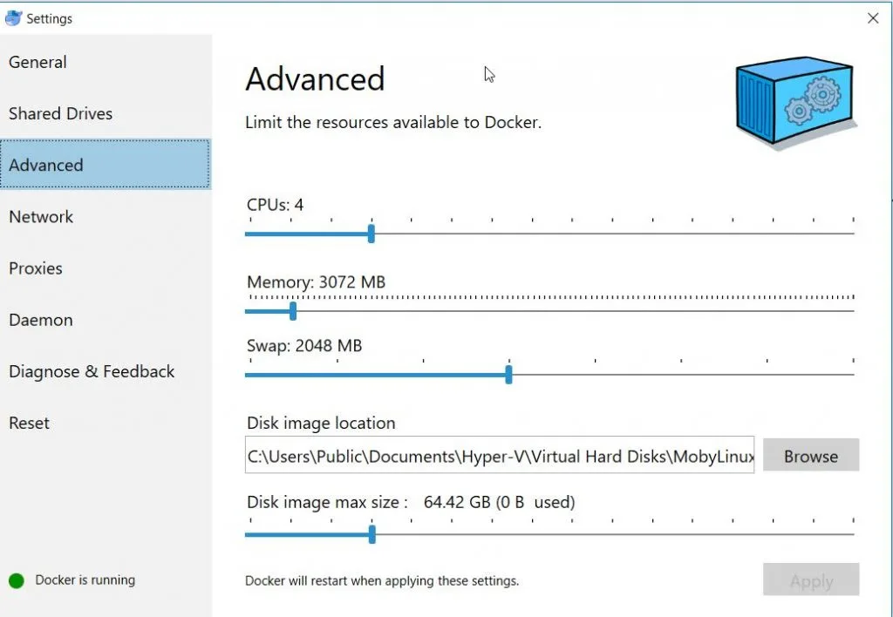Open the General settings section
The height and width of the screenshot is (617, 893).
click(x=37, y=62)
